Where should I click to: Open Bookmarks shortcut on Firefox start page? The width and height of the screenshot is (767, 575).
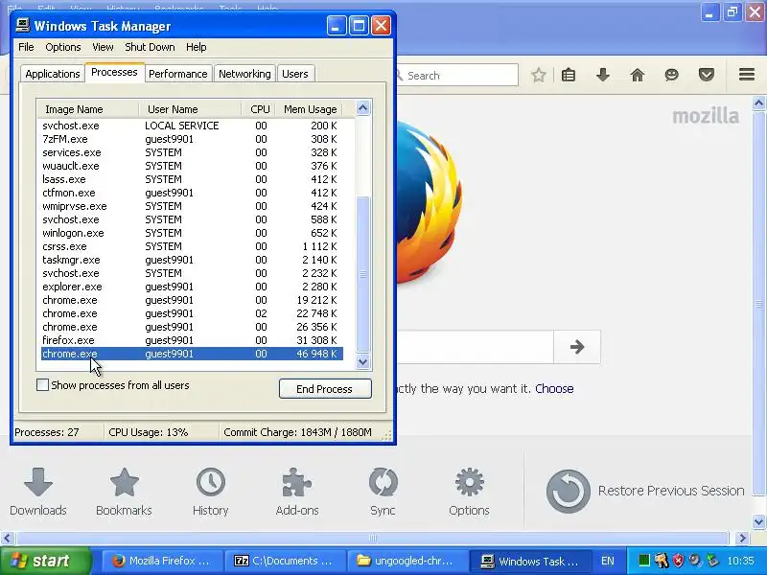coord(125,492)
